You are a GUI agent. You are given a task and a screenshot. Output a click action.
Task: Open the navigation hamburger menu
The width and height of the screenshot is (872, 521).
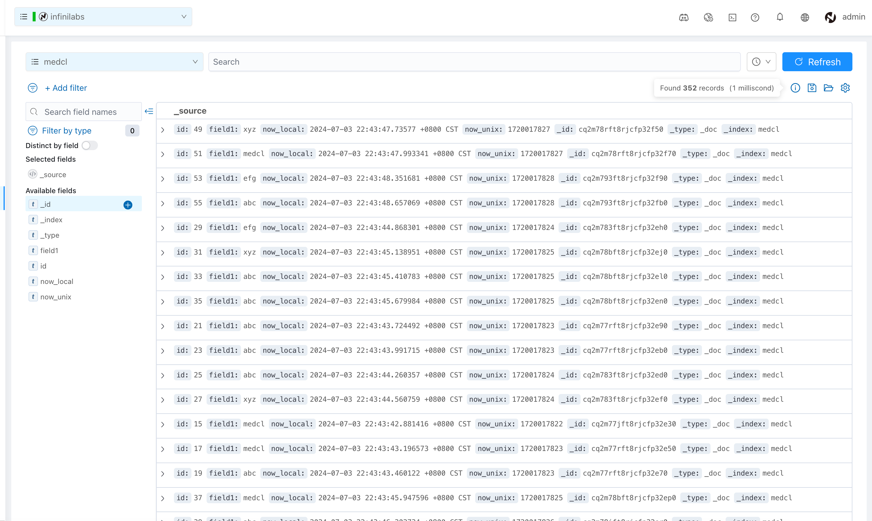[23, 17]
